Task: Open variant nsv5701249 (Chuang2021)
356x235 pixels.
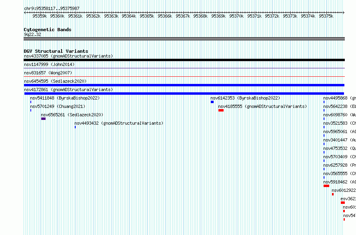Action: pyautogui.click(x=58, y=106)
